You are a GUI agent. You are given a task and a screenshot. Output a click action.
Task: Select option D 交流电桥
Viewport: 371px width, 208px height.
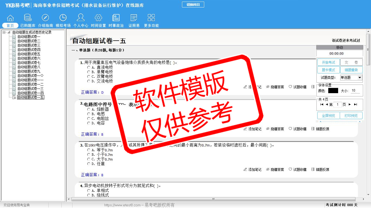[x=89, y=81]
